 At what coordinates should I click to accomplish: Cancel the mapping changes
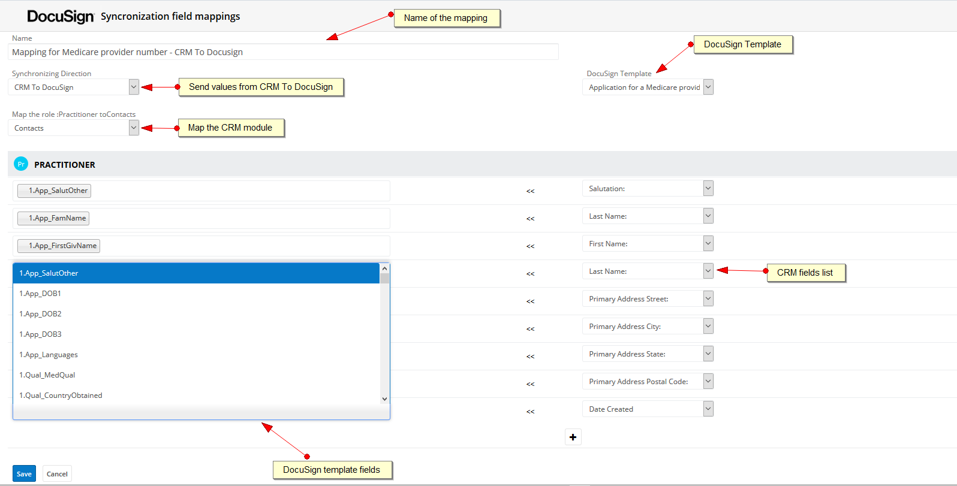[57, 473]
